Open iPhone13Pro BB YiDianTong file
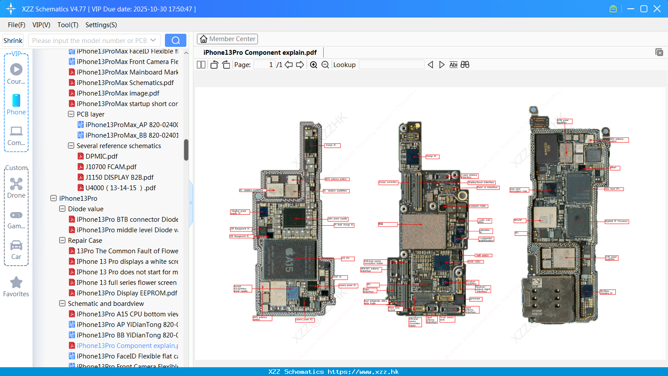Image resolution: width=668 pixels, height=376 pixels. [x=127, y=335]
